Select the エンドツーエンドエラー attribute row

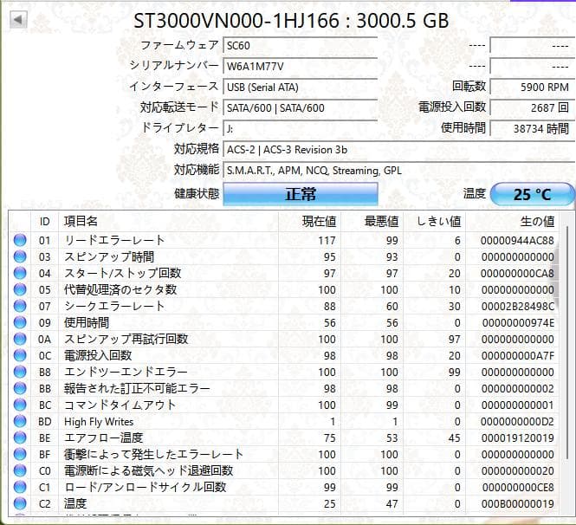[283, 372]
